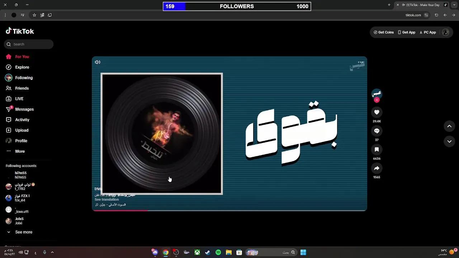Image resolution: width=459 pixels, height=258 pixels.
Task: Open the fzx_44 following account
Action: coord(18,198)
